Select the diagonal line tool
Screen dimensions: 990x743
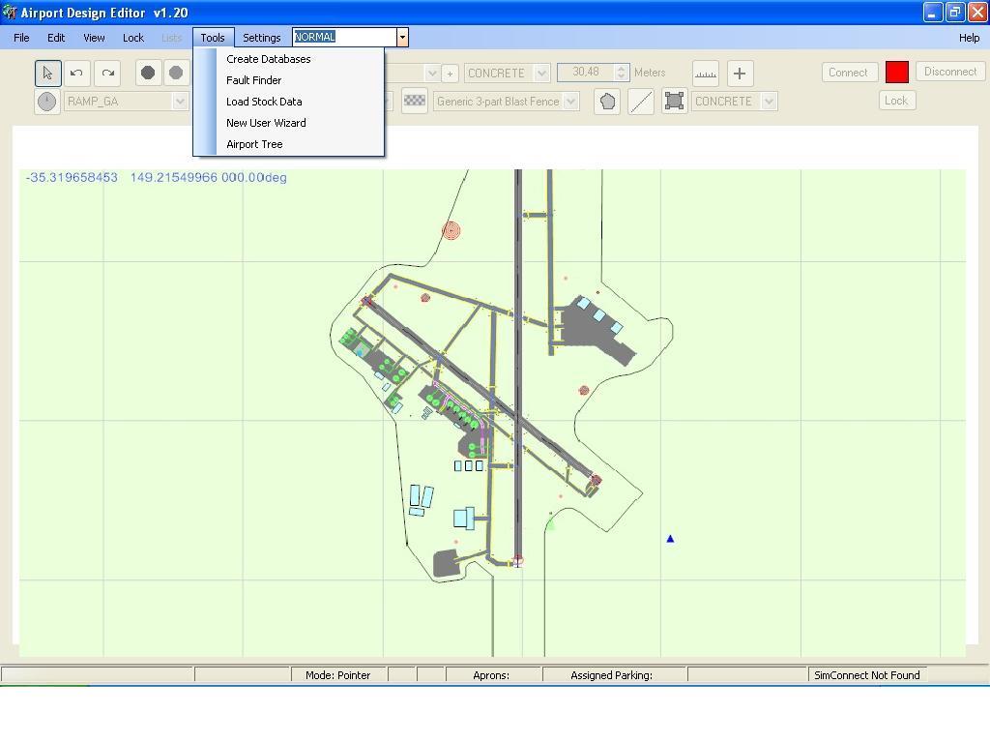pyautogui.click(x=640, y=102)
